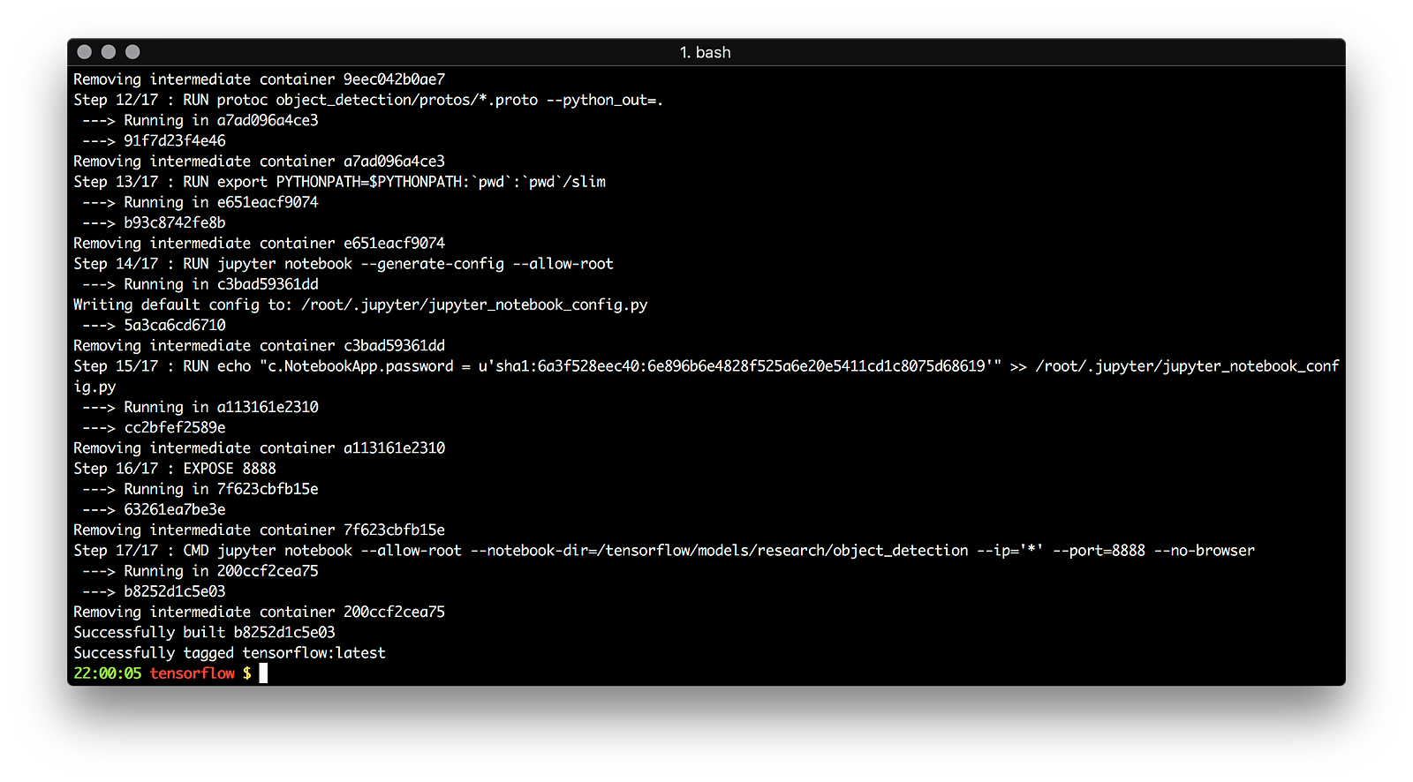Click 'Running in e651eacf9074' line

pos(200,203)
